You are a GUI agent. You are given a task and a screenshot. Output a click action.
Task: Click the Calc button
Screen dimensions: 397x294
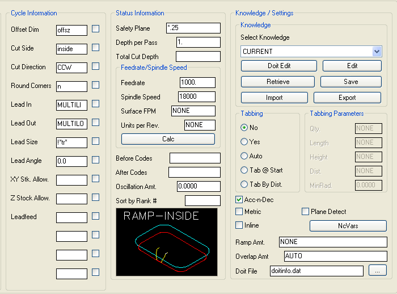(168, 139)
